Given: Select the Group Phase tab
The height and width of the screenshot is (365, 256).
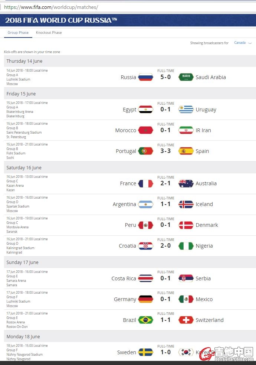Looking at the screenshot, I should pos(18,33).
